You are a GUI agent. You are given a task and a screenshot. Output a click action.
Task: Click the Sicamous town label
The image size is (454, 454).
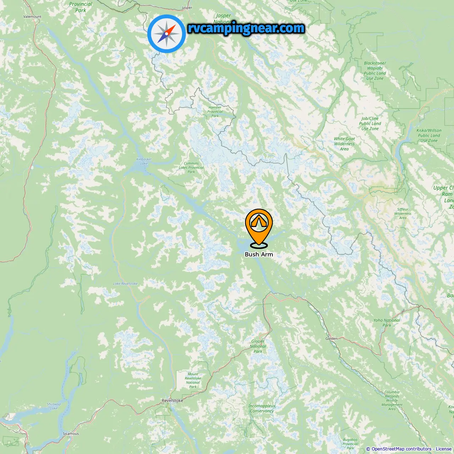tap(71, 433)
